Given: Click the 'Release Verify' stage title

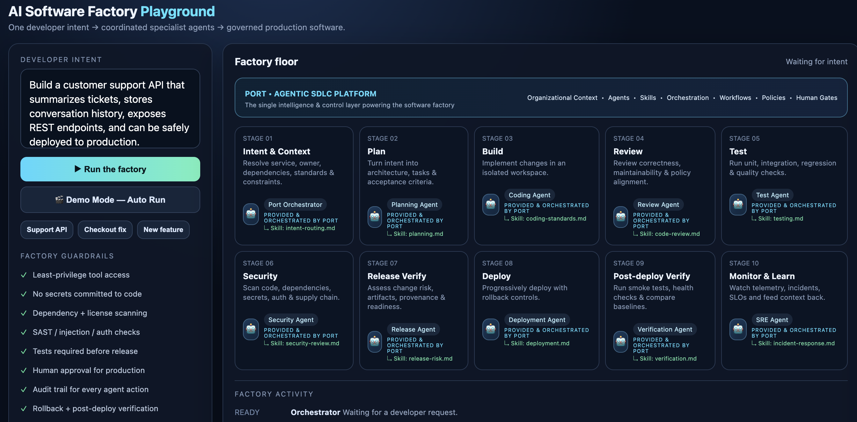Looking at the screenshot, I should (x=397, y=276).
